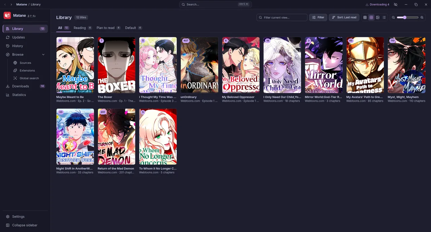Open the Sort: Last read dropdown

point(344,17)
